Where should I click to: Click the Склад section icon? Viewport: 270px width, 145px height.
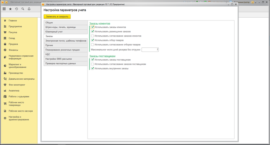click(x=5, y=38)
